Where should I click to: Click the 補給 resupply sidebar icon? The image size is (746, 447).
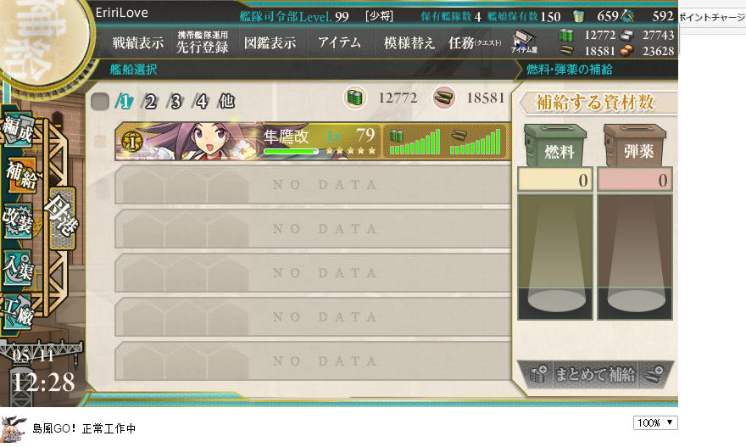coord(20,175)
